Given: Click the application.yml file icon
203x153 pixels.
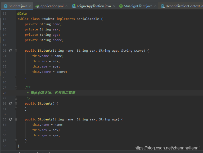Looking at the screenshot, I should click(37, 6).
